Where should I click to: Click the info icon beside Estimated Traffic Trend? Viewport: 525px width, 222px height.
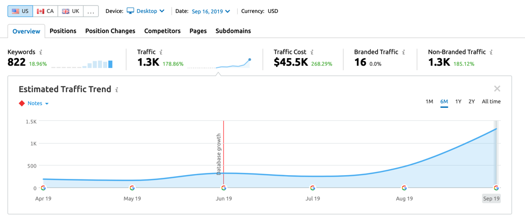click(x=116, y=90)
